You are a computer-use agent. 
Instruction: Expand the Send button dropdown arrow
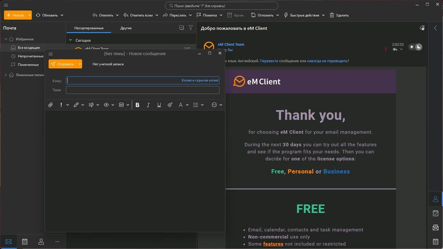click(80, 64)
